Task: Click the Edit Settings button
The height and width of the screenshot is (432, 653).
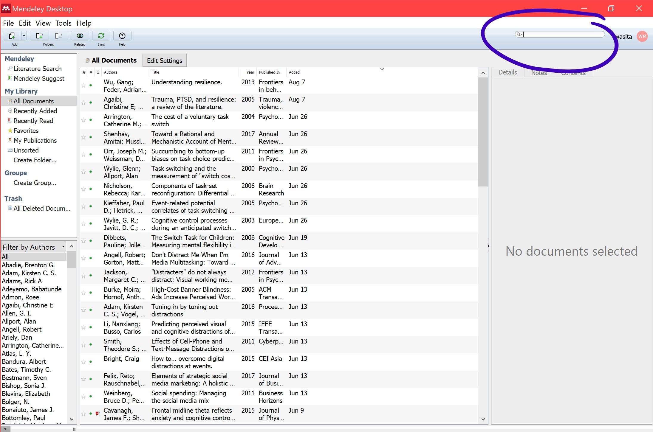Action: pyautogui.click(x=165, y=60)
